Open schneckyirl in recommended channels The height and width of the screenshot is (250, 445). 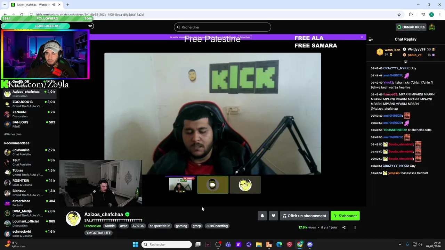click(30, 233)
